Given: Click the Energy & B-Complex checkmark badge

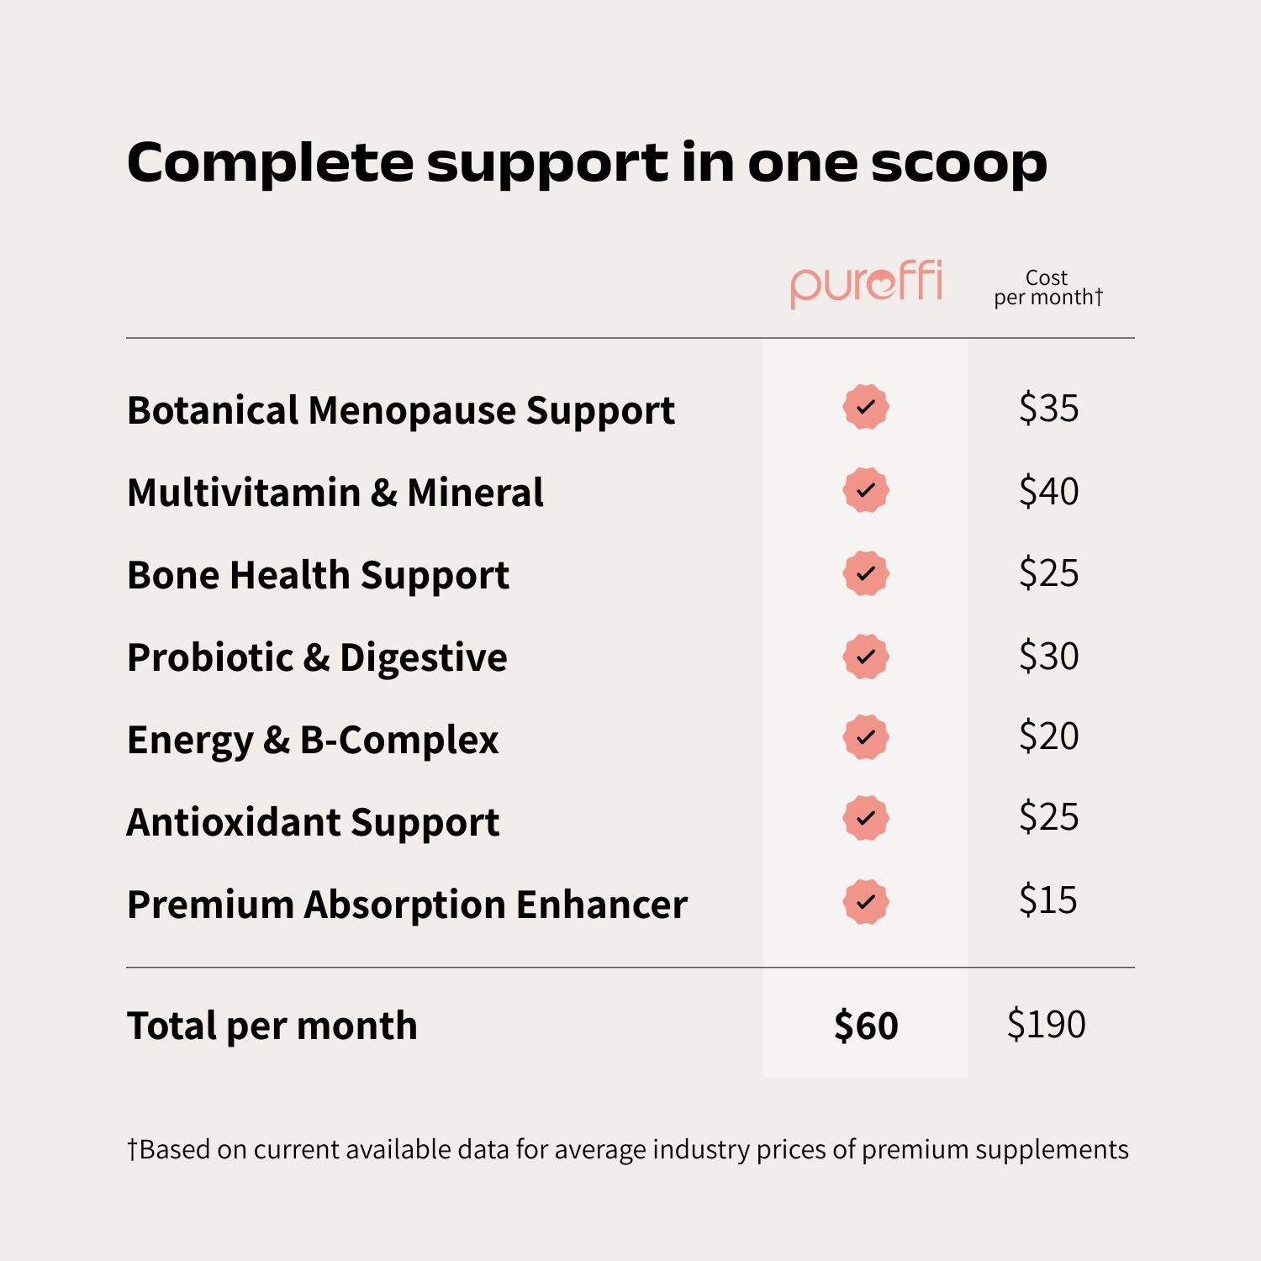Looking at the screenshot, I should (x=866, y=737).
